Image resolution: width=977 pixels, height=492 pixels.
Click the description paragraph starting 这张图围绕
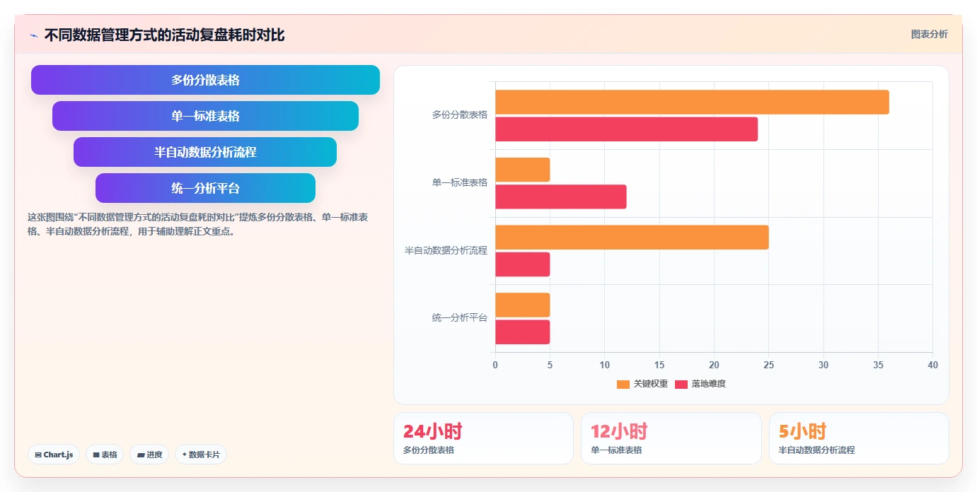pyautogui.click(x=197, y=224)
